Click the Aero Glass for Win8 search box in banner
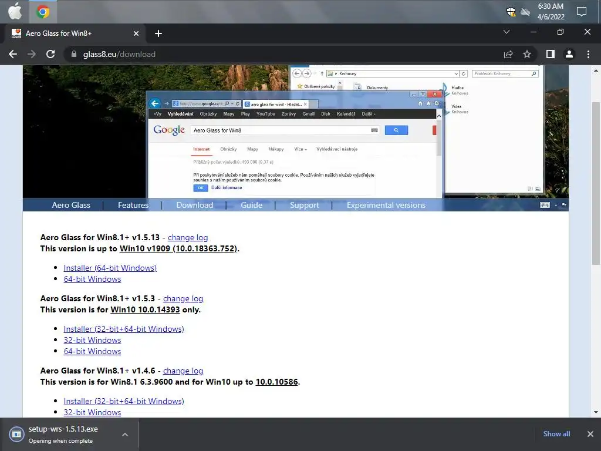The width and height of the screenshot is (601, 451). (285, 130)
